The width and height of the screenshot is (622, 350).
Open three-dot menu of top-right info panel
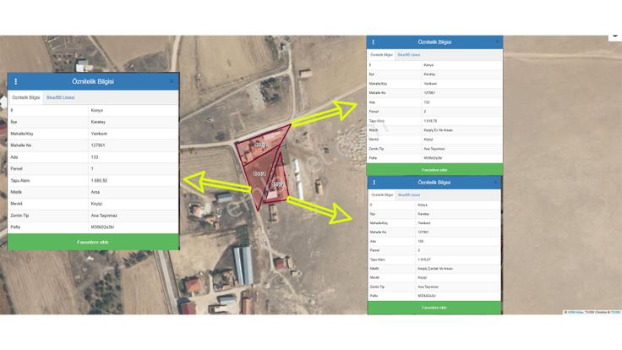click(x=373, y=41)
